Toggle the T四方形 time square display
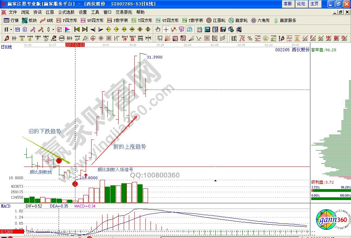Screen dimensions: 351x238 coord(134,21)
